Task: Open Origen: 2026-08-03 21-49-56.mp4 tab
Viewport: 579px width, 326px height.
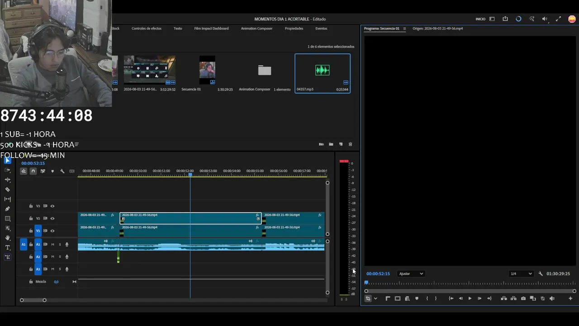Action: (x=437, y=29)
